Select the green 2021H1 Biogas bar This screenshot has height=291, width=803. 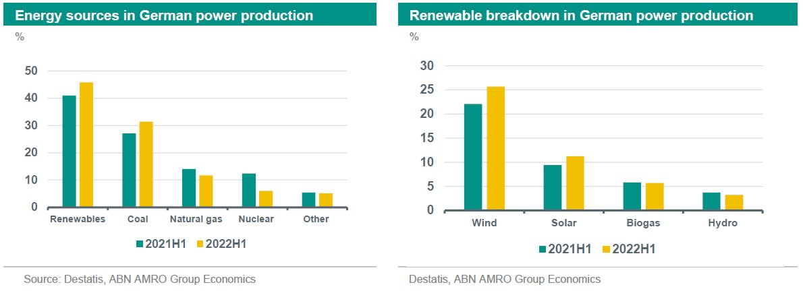tap(632, 197)
